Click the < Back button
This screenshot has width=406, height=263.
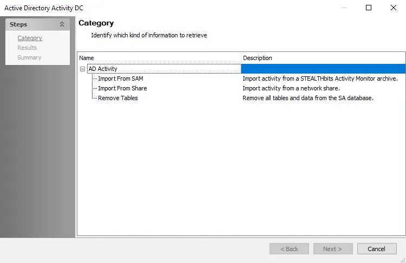tap(289, 249)
